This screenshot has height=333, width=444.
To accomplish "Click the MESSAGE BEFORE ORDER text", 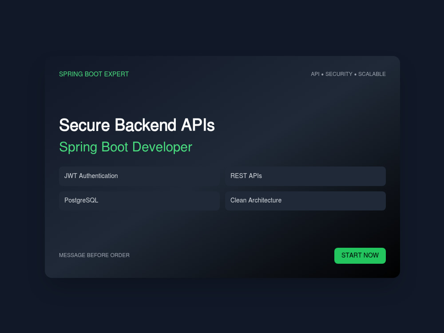I will pos(94,255).
